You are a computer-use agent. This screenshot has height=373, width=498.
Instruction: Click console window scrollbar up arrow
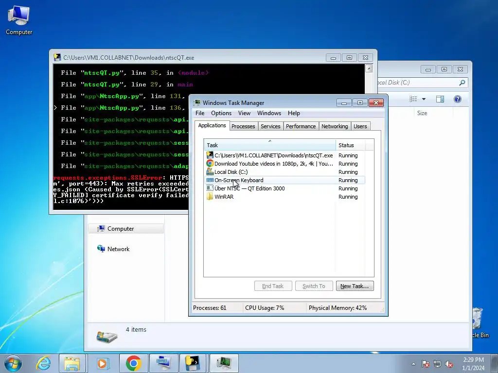[369, 68]
